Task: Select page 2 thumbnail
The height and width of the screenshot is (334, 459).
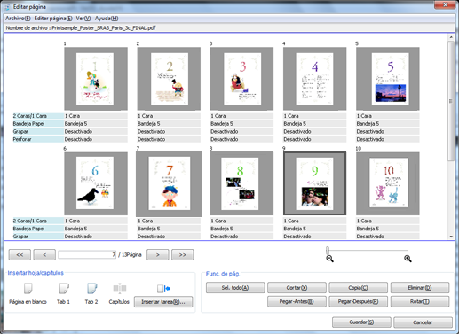Action: coord(169,79)
